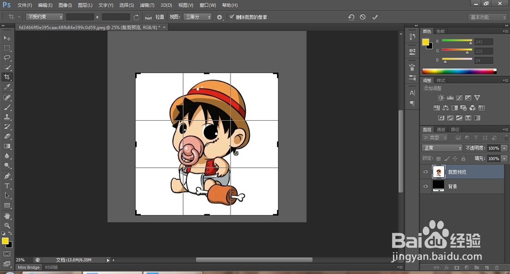This screenshot has width=510, height=274.
Task: Open the layer filter 类型 dropdown
Action: pyautogui.click(x=435, y=138)
